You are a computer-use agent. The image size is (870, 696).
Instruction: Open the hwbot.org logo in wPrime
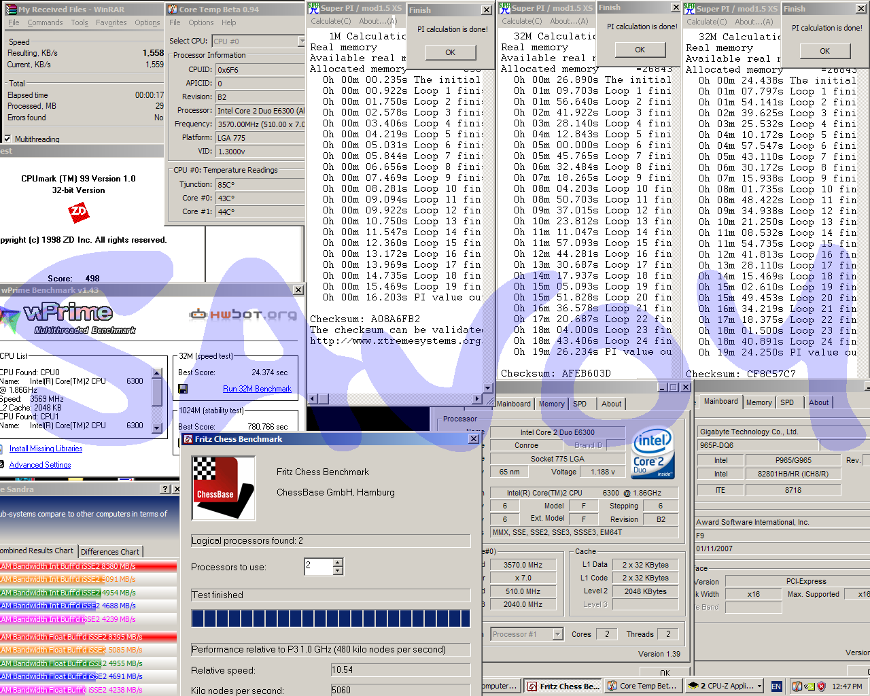[x=243, y=314]
